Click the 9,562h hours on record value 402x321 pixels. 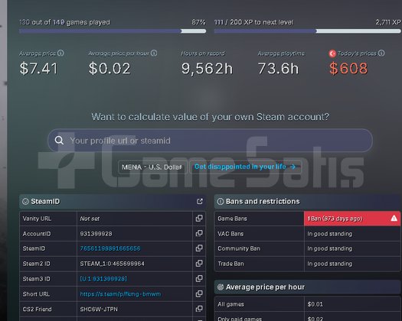(x=207, y=68)
